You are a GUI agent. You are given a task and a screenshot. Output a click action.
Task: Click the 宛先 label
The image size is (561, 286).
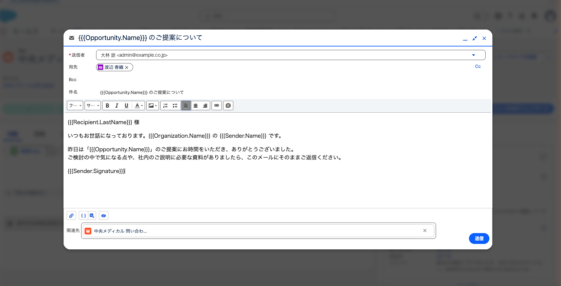tap(73, 67)
